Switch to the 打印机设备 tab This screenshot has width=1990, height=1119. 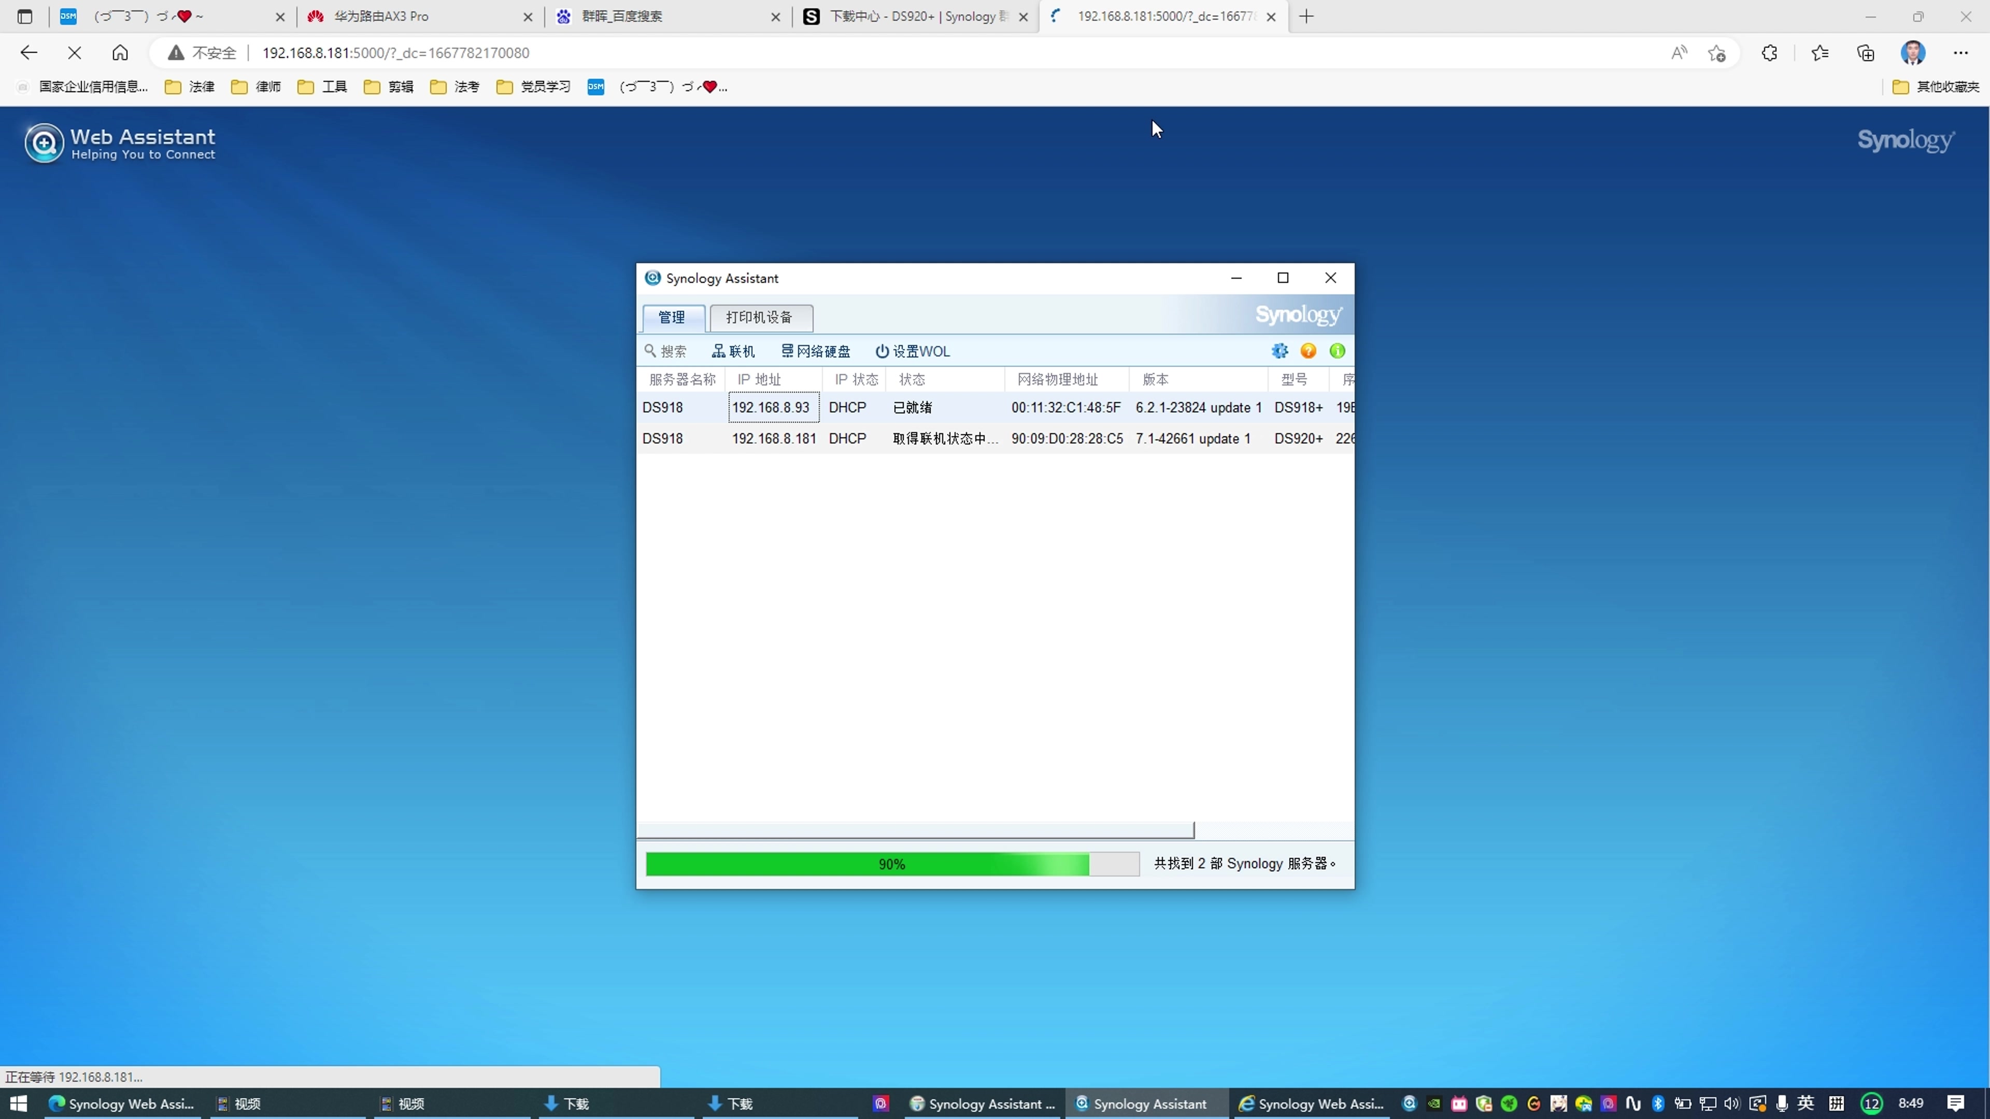tap(760, 318)
